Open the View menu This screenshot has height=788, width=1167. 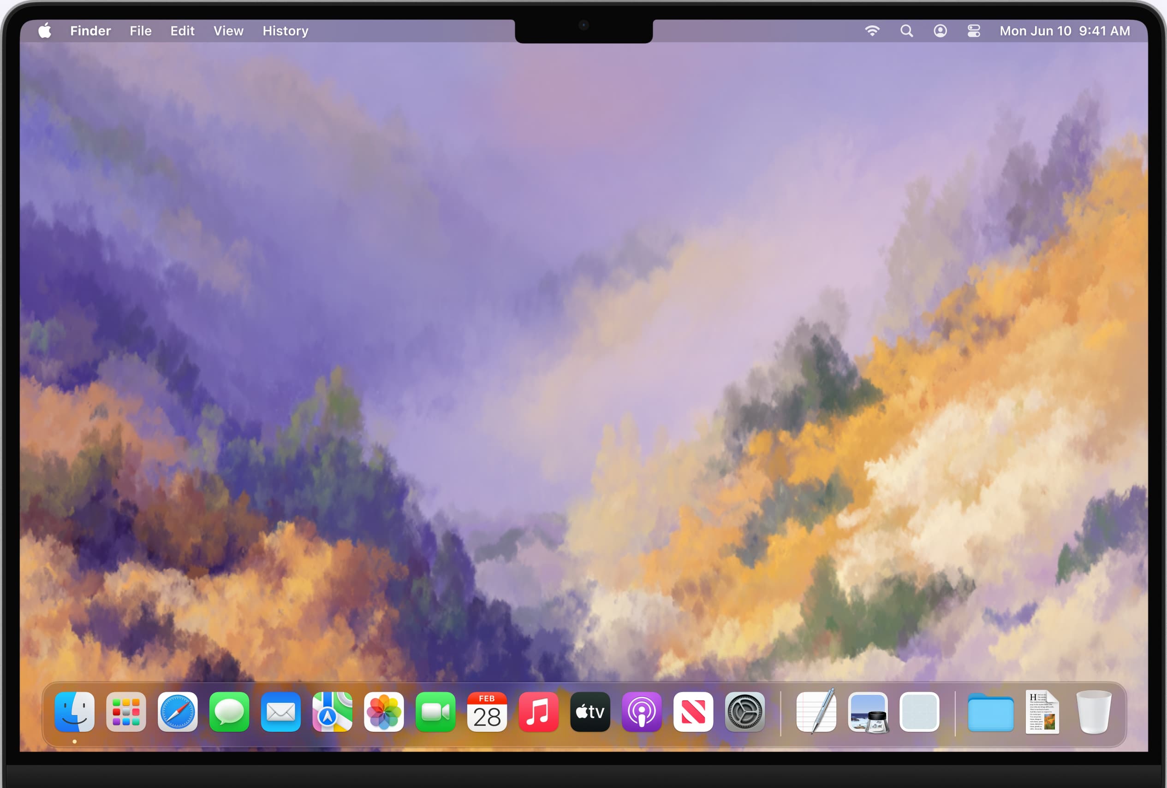tap(228, 30)
